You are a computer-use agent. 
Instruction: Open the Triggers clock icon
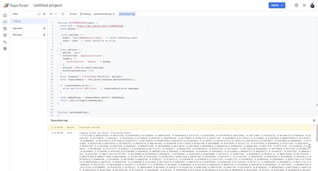(5, 35)
